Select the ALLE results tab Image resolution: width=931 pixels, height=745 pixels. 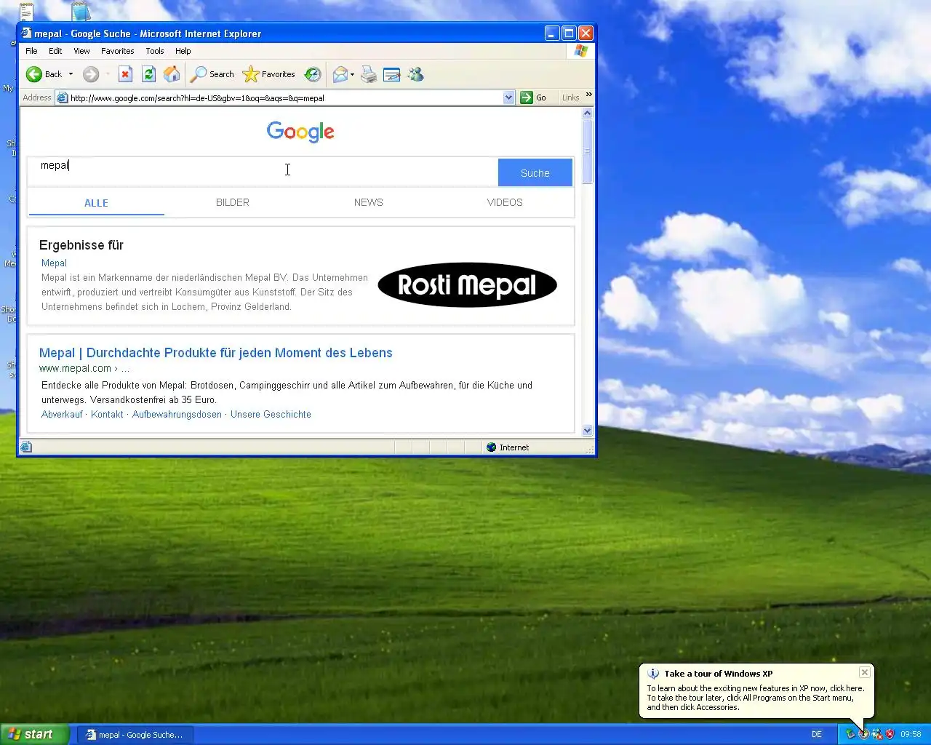96,203
